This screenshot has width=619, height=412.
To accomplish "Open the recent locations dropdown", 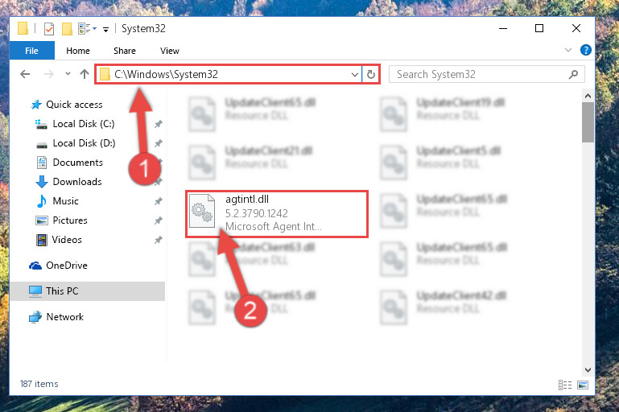I will [68, 74].
